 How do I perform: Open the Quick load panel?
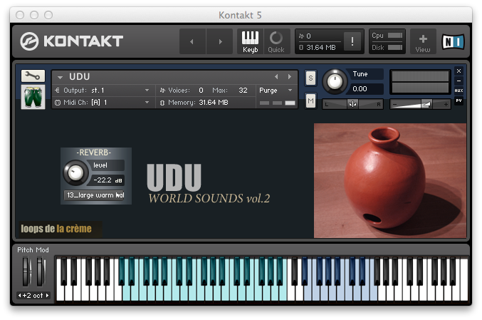276,41
